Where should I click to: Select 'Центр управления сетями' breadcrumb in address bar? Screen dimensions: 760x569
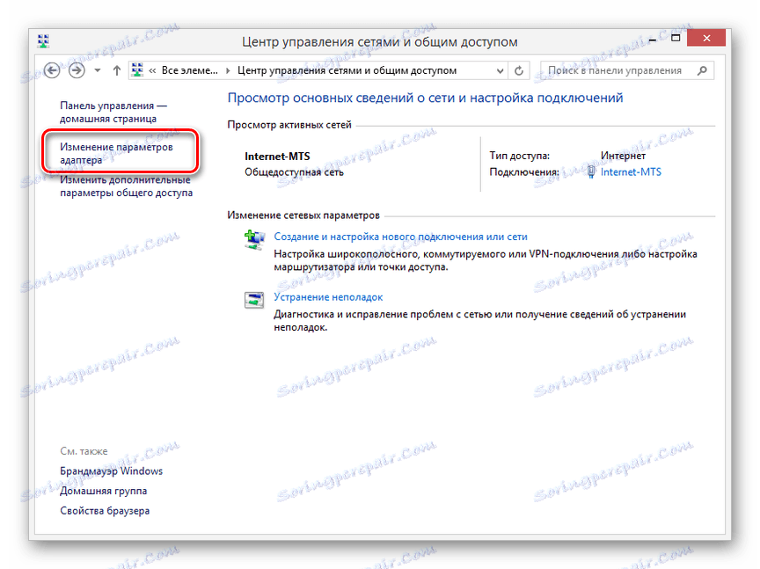[347, 70]
